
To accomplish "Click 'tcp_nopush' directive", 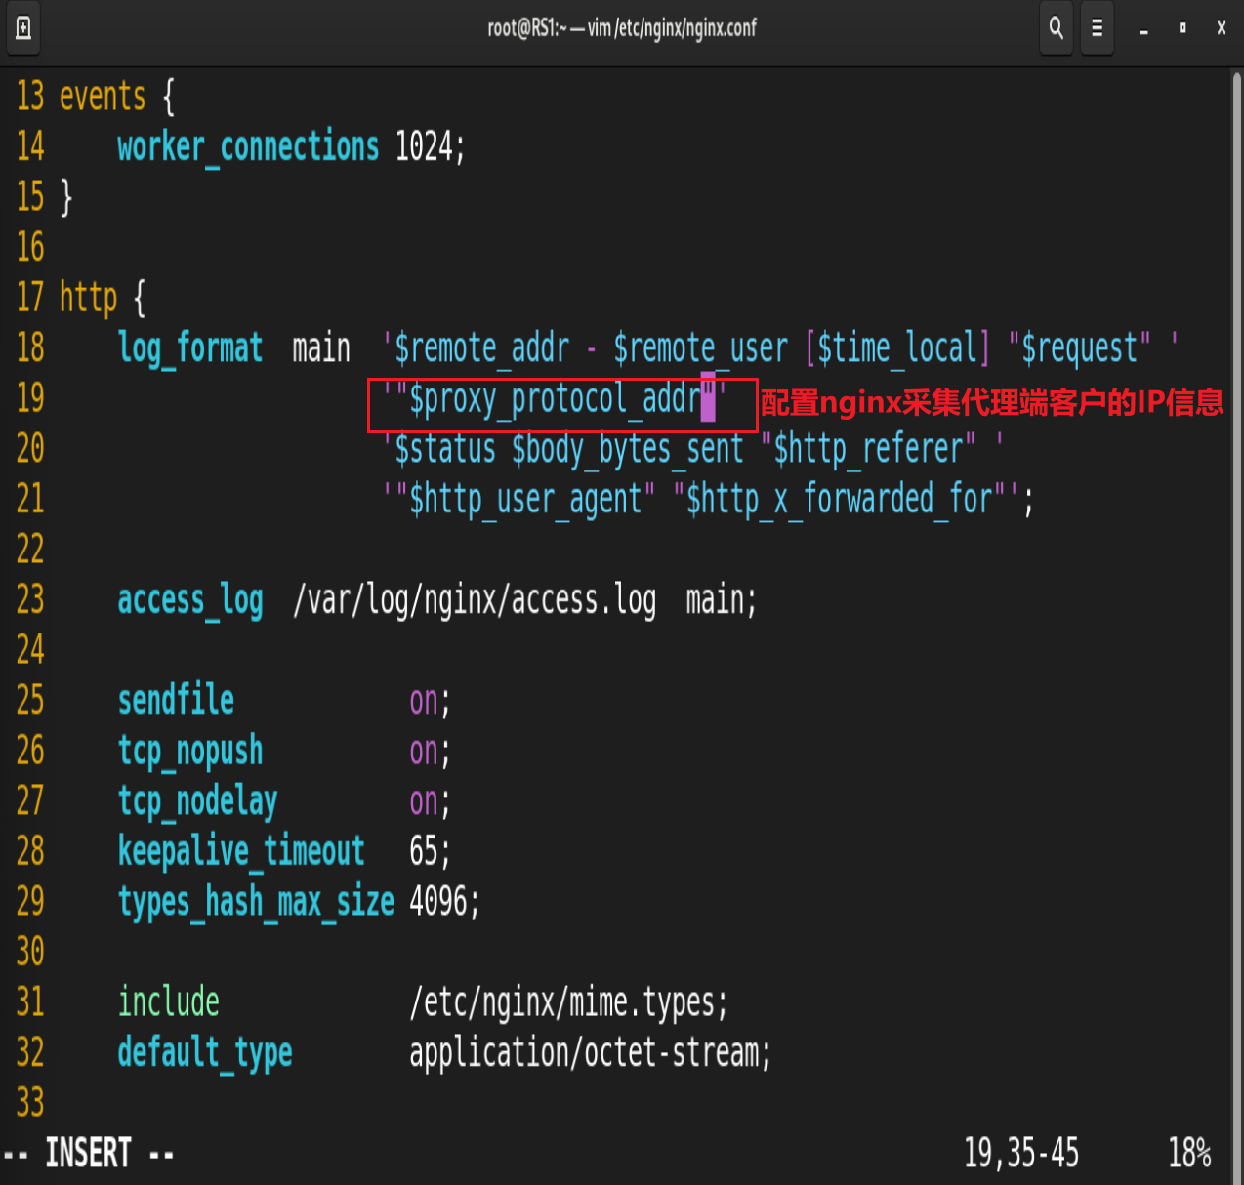I will click(x=190, y=752).
